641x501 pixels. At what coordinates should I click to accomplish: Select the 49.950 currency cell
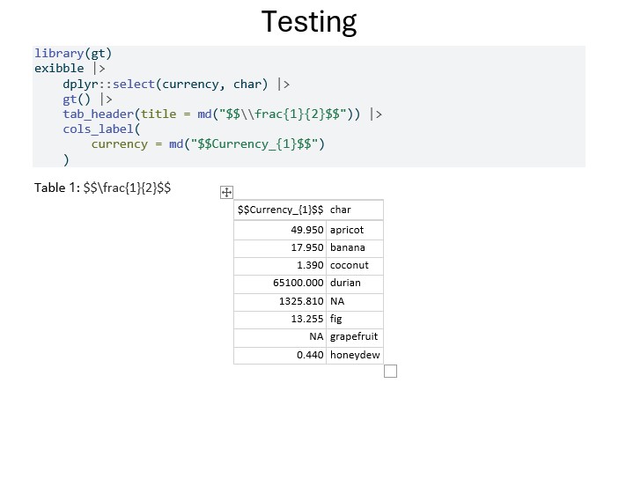280,230
